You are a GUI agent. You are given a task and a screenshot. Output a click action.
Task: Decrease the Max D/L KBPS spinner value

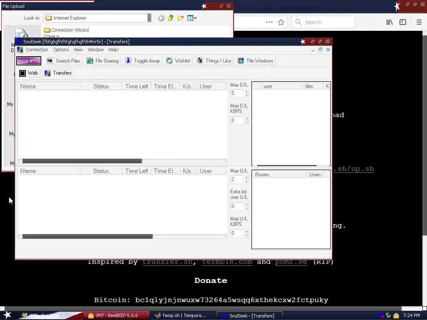tap(247, 122)
